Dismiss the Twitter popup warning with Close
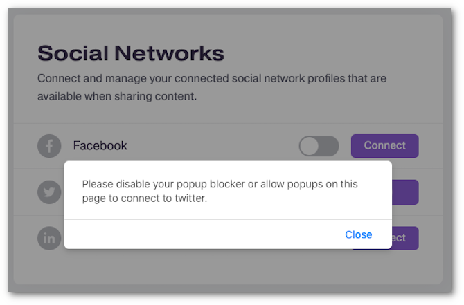Screen dimensions: 464x305 click(358, 234)
